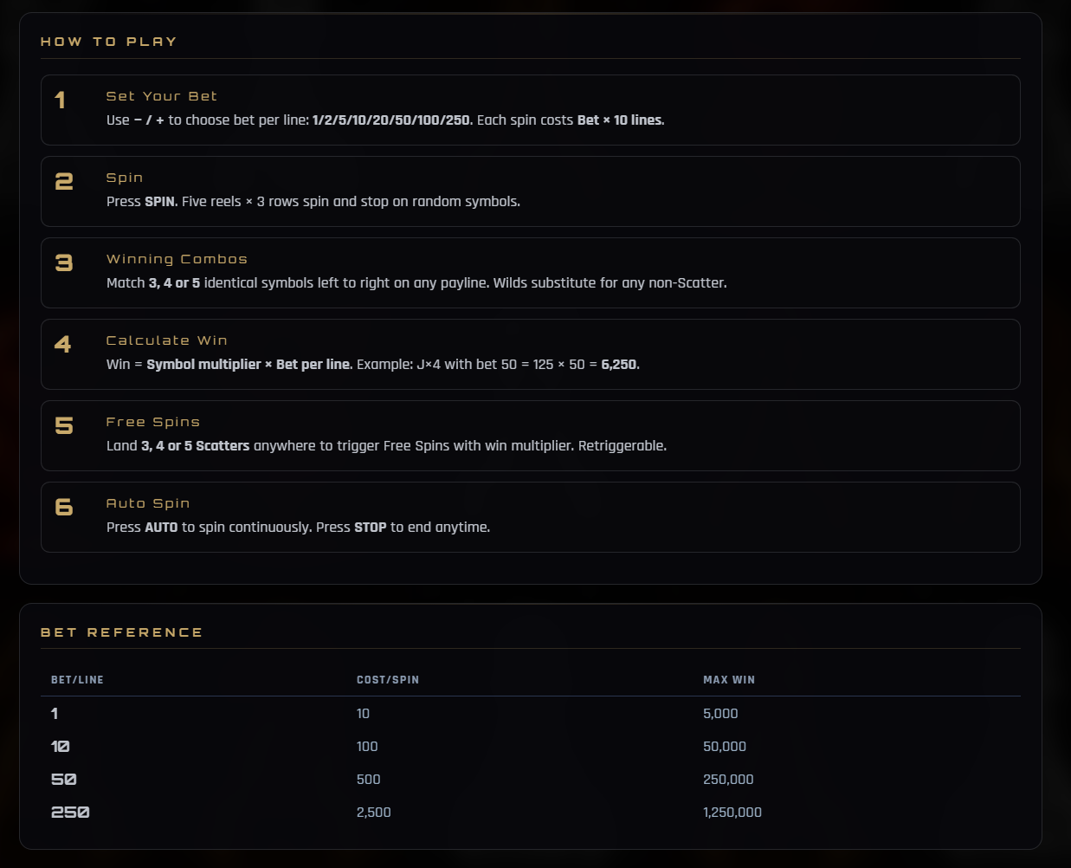Click the 500 cost per spin cell
Image resolution: width=1071 pixels, height=868 pixels.
pyautogui.click(x=369, y=780)
